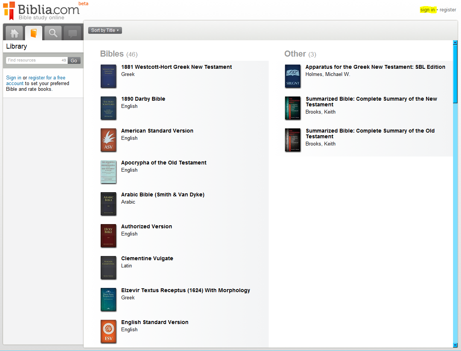Select the Library book tab icon
Screen dimensions: 461x351
coord(34,33)
